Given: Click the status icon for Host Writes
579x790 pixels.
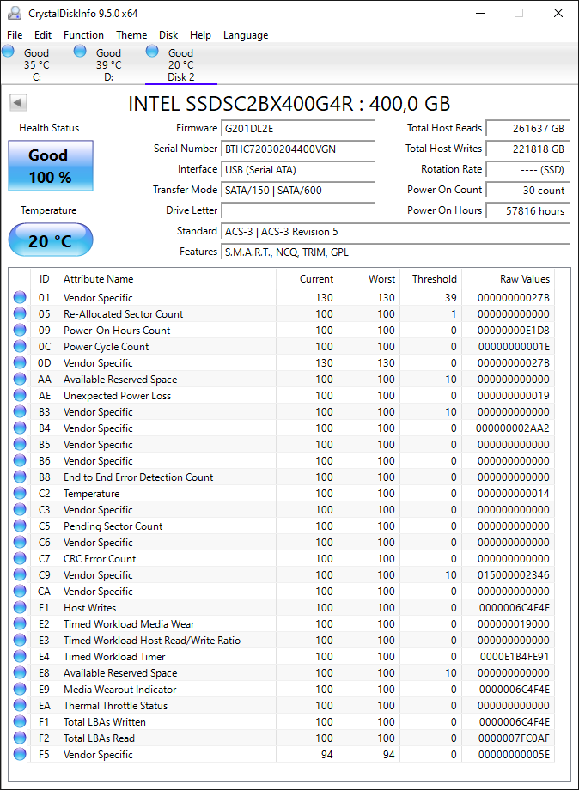Looking at the screenshot, I should (x=20, y=607).
